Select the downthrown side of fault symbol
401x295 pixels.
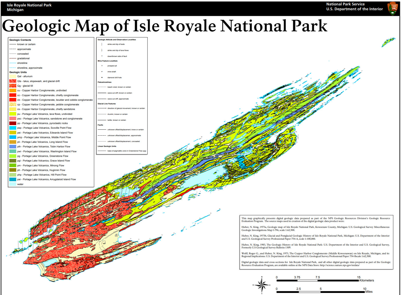point(102,56)
